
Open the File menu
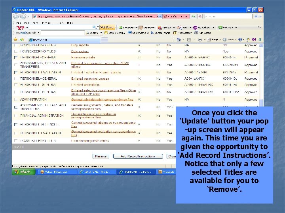pyautogui.click(x=19, y=22)
